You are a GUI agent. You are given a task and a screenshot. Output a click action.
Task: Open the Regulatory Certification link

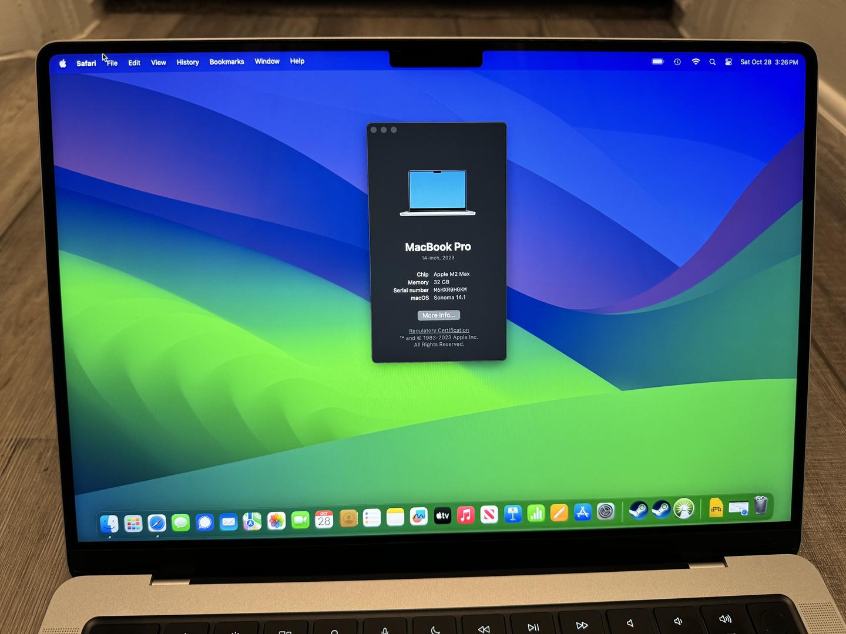point(439,331)
